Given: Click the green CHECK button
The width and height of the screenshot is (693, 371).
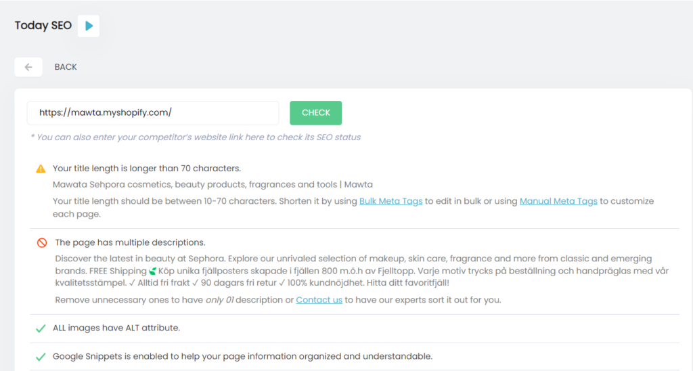Looking at the screenshot, I should point(315,113).
